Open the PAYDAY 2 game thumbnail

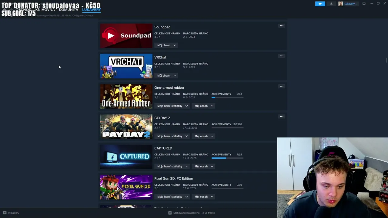tap(126, 127)
